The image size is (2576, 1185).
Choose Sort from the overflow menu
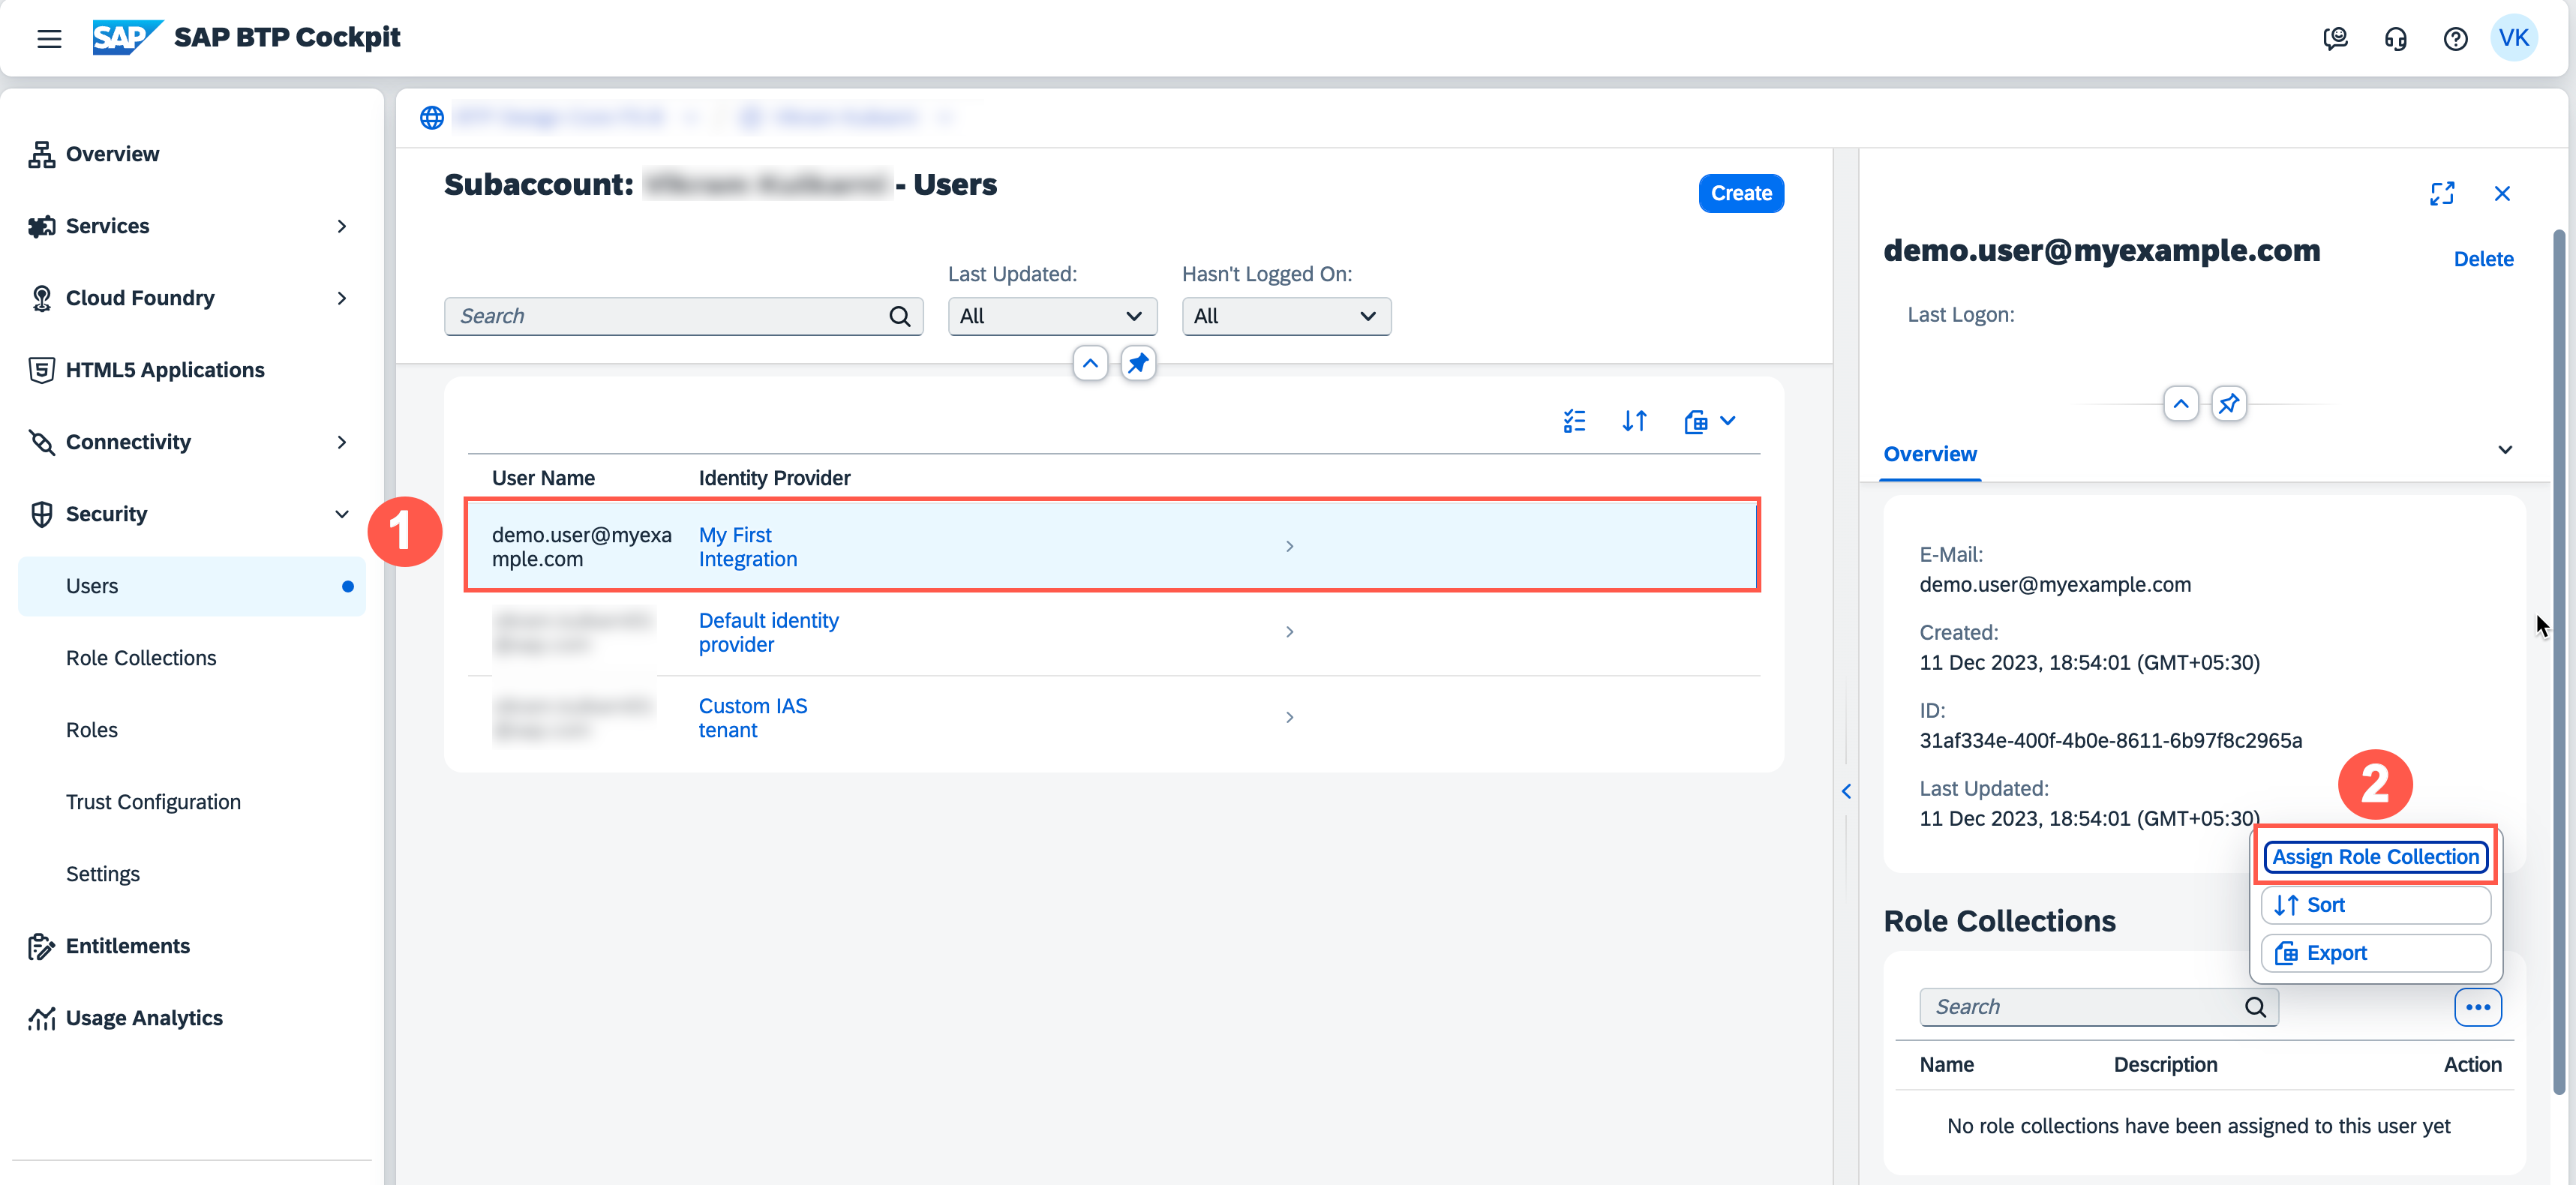(x=2375, y=905)
